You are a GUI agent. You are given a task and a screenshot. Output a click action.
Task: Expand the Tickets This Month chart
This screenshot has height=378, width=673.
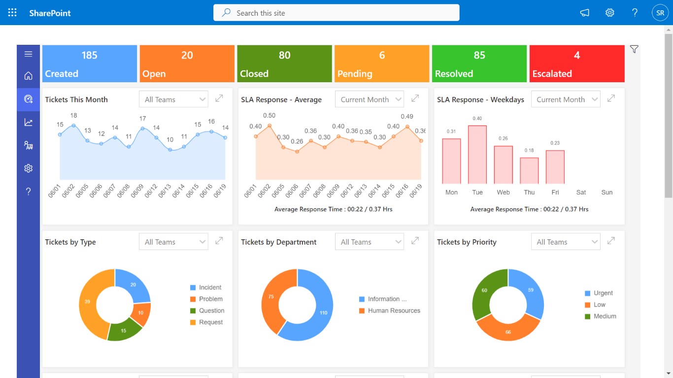point(219,98)
